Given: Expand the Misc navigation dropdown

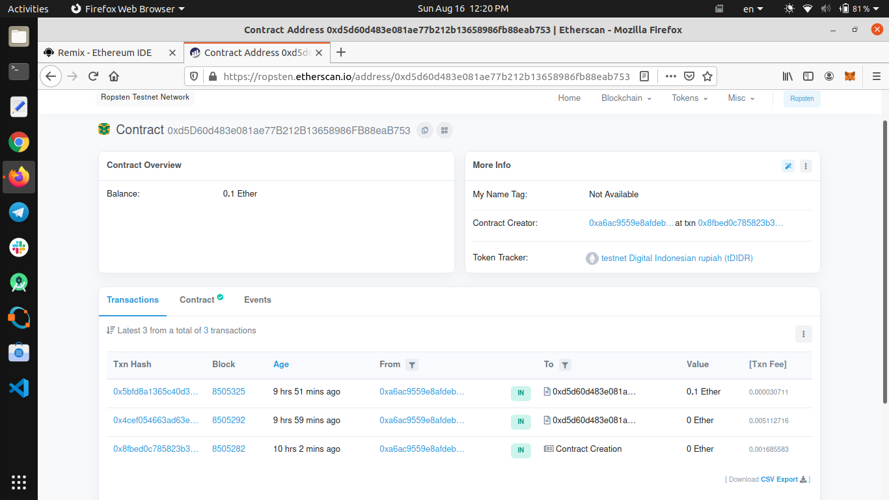Looking at the screenshot, I should (x=741, y=98).
